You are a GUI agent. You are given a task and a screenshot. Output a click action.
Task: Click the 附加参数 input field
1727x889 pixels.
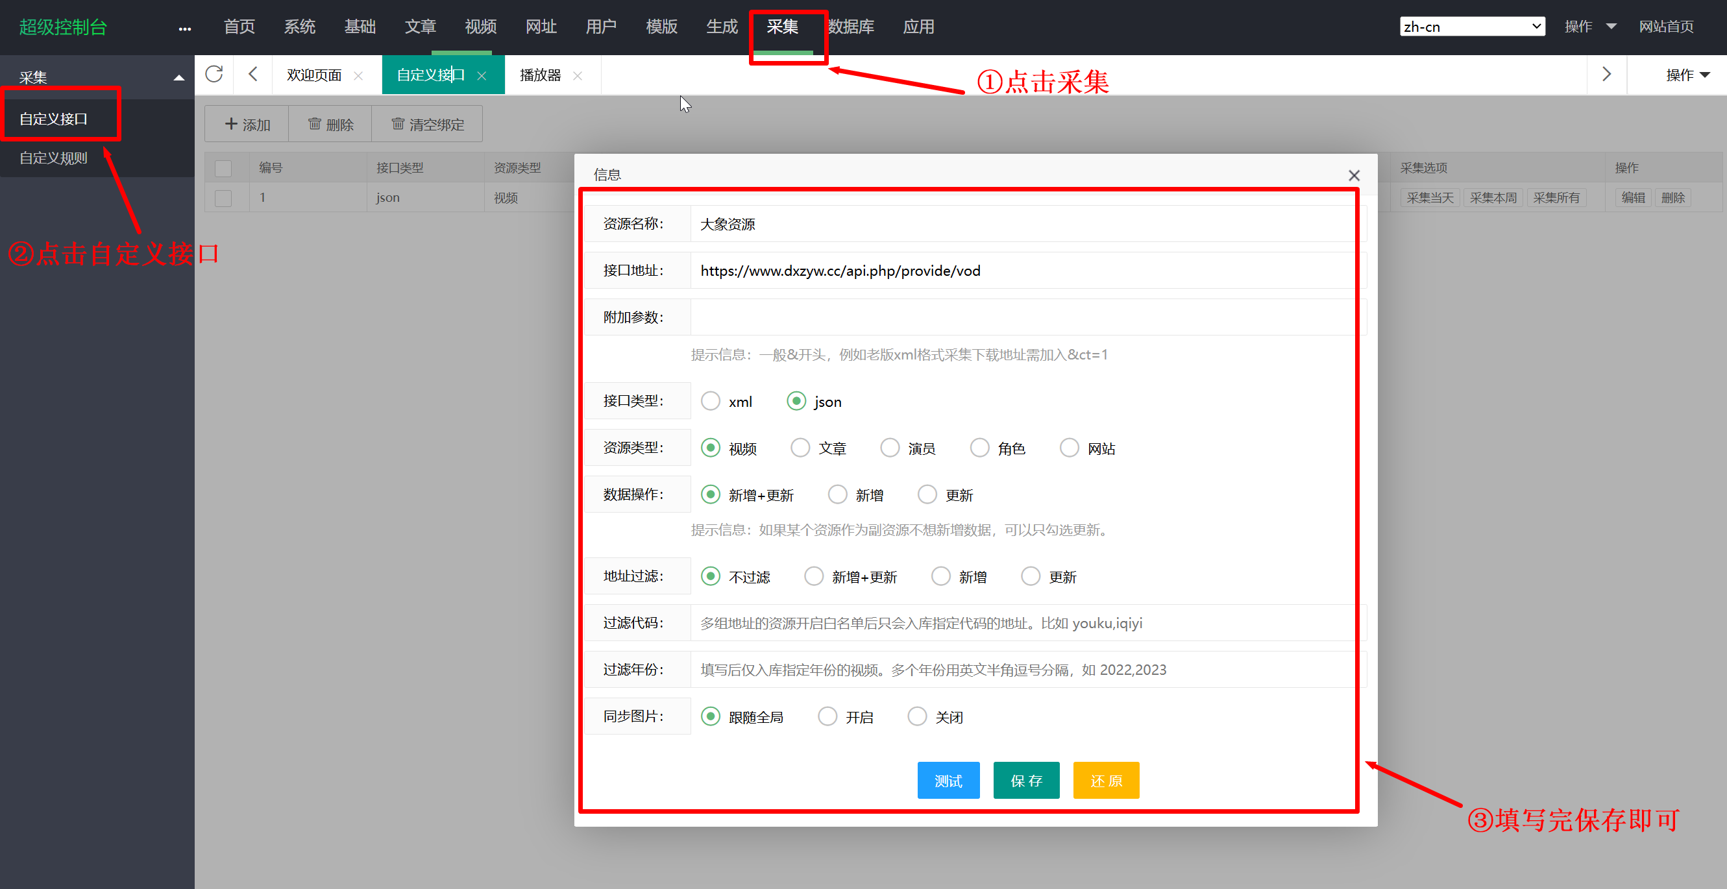(x=1029, y=317)
